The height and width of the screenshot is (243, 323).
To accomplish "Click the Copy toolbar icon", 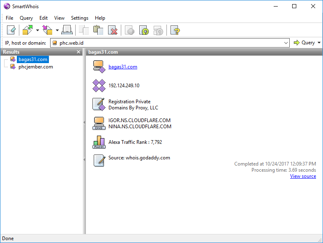I will point(84,30).
